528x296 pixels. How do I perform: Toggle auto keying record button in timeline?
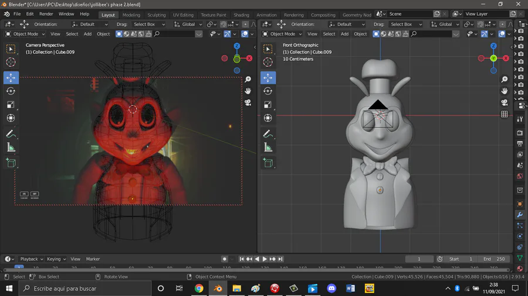click(x=224, y=259)
